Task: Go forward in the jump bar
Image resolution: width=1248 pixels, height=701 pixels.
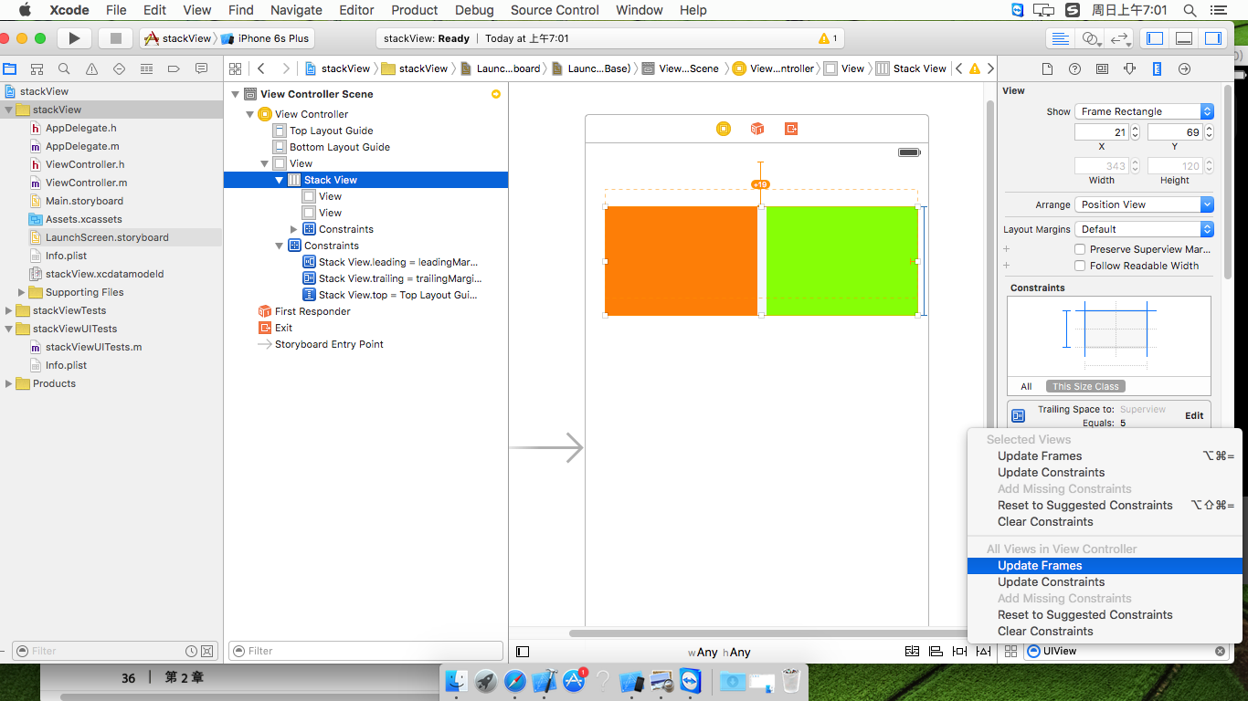Action: (x=286, y=68)
